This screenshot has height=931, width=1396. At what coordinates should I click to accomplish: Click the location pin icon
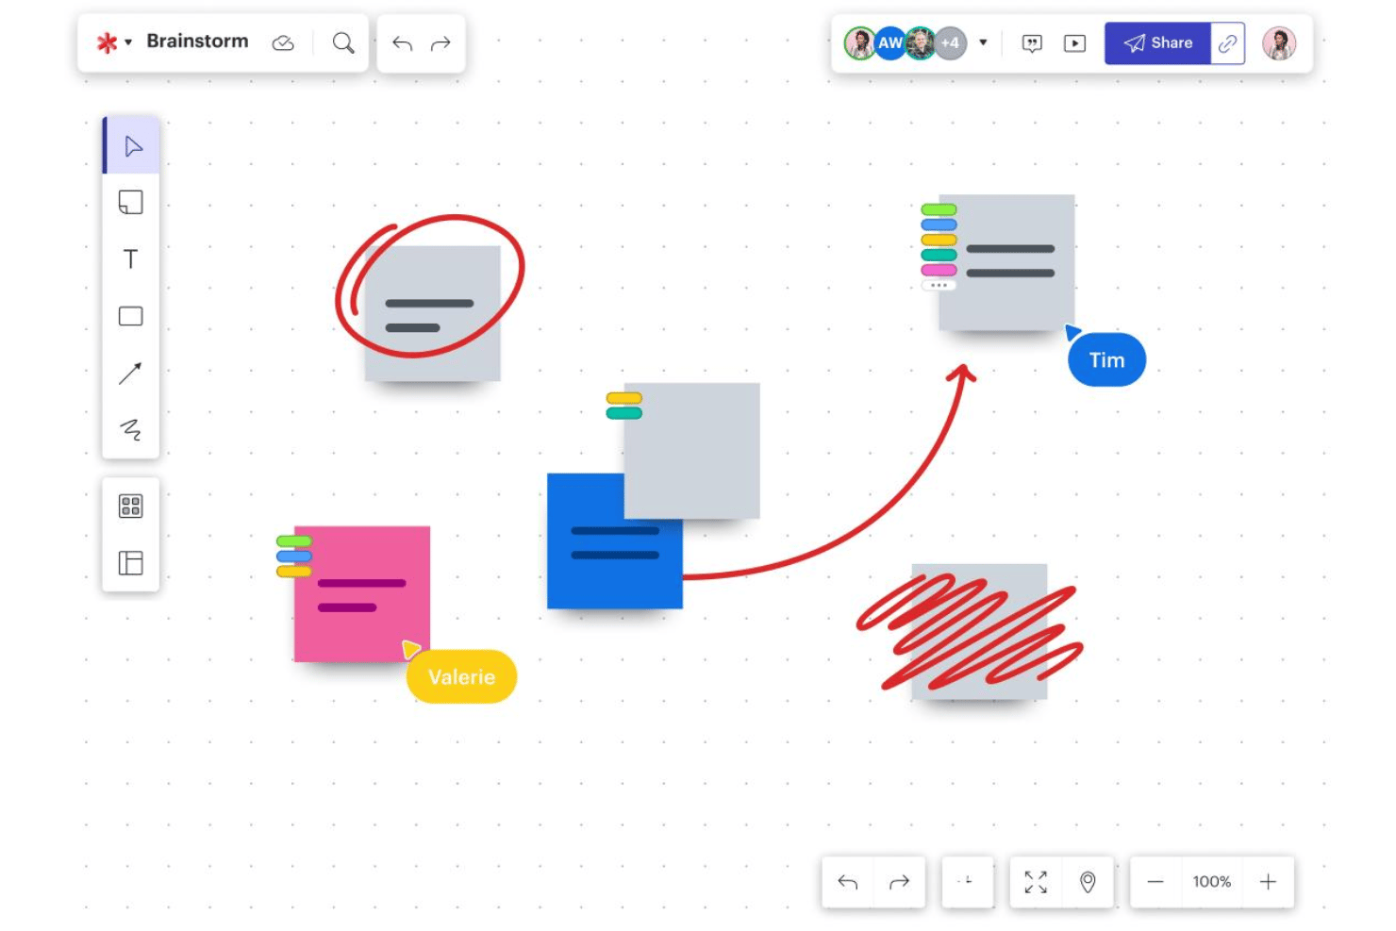tap(1088, 882)
